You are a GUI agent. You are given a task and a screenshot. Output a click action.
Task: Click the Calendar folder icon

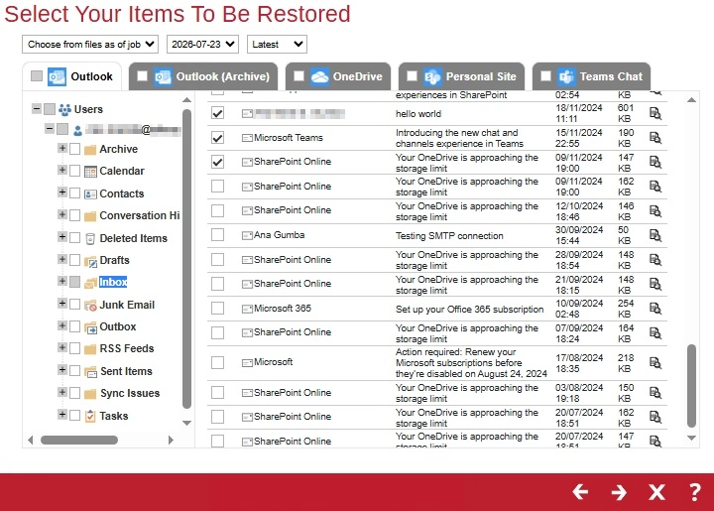(x=90, y=172)
